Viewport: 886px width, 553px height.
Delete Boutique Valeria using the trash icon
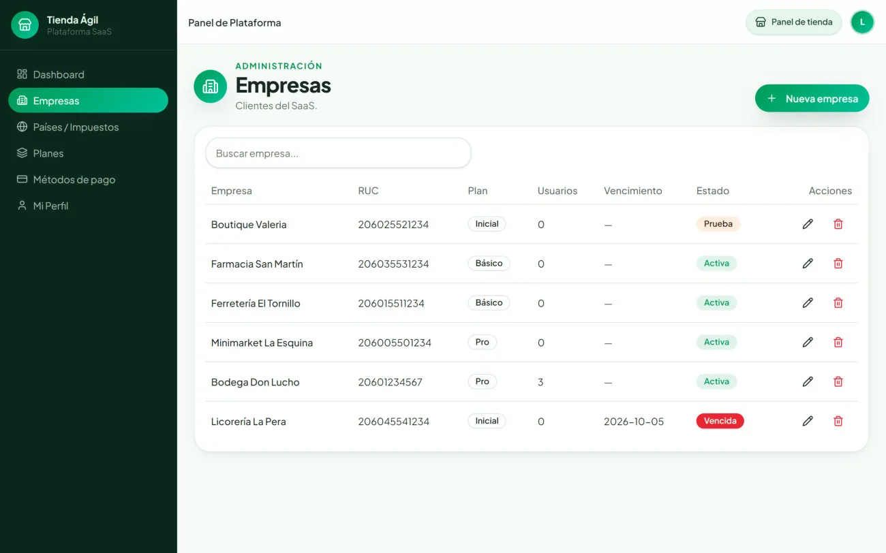point(838,224)
